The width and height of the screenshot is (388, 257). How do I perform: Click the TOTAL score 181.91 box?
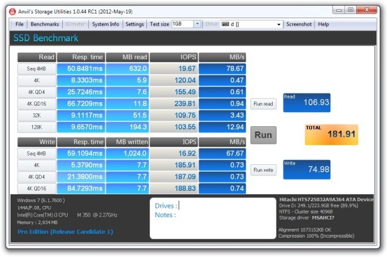[332, 134]
